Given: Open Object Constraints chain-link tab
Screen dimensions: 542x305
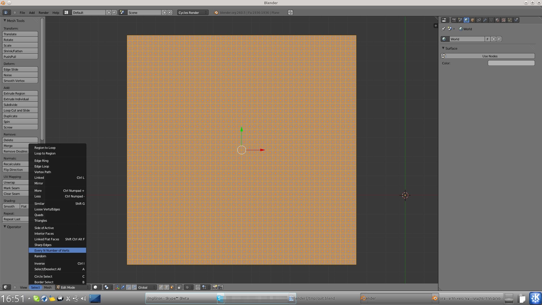Looking at the screenshot, I should click(479, 20).
